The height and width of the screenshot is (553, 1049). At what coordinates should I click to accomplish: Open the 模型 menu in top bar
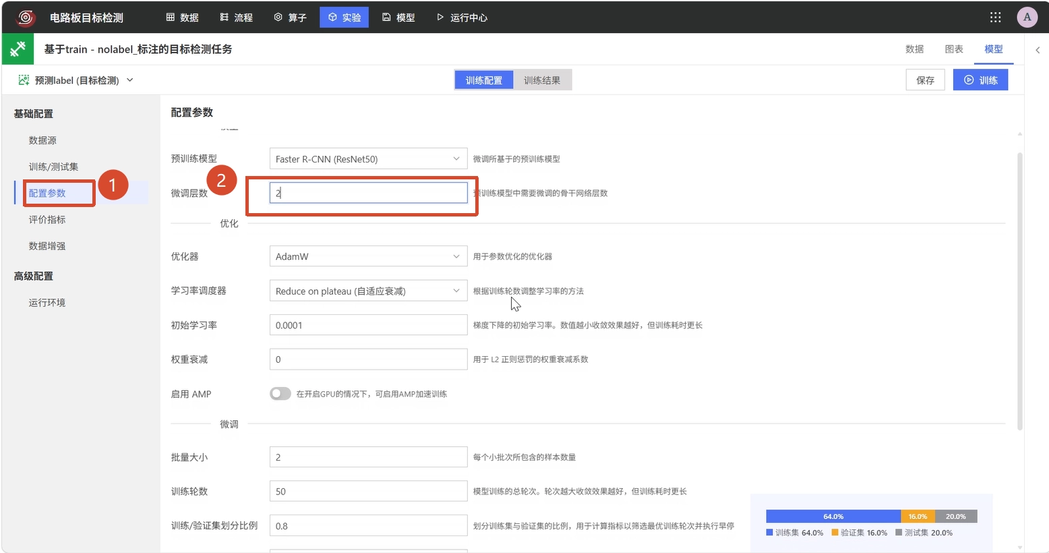(398, 18)
